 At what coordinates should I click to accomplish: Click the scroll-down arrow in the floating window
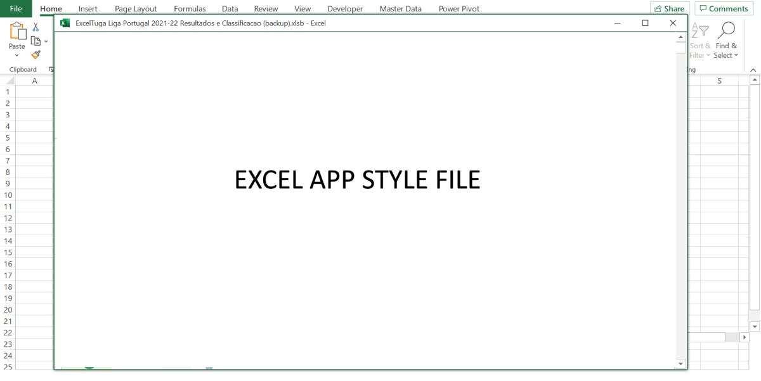click(681, 364)
